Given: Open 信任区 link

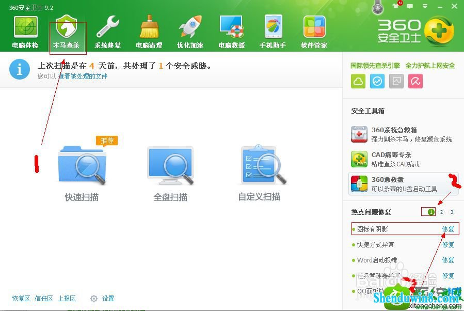Looking at the screenshot, I should [44, 299].
